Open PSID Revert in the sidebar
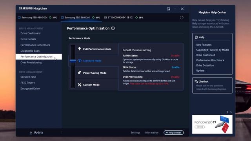The image size is (251, 141). (27, 83)
